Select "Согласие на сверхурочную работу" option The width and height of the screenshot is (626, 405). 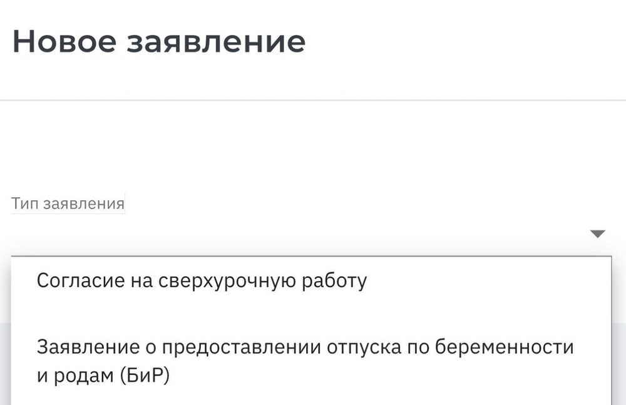pos(202,281)
